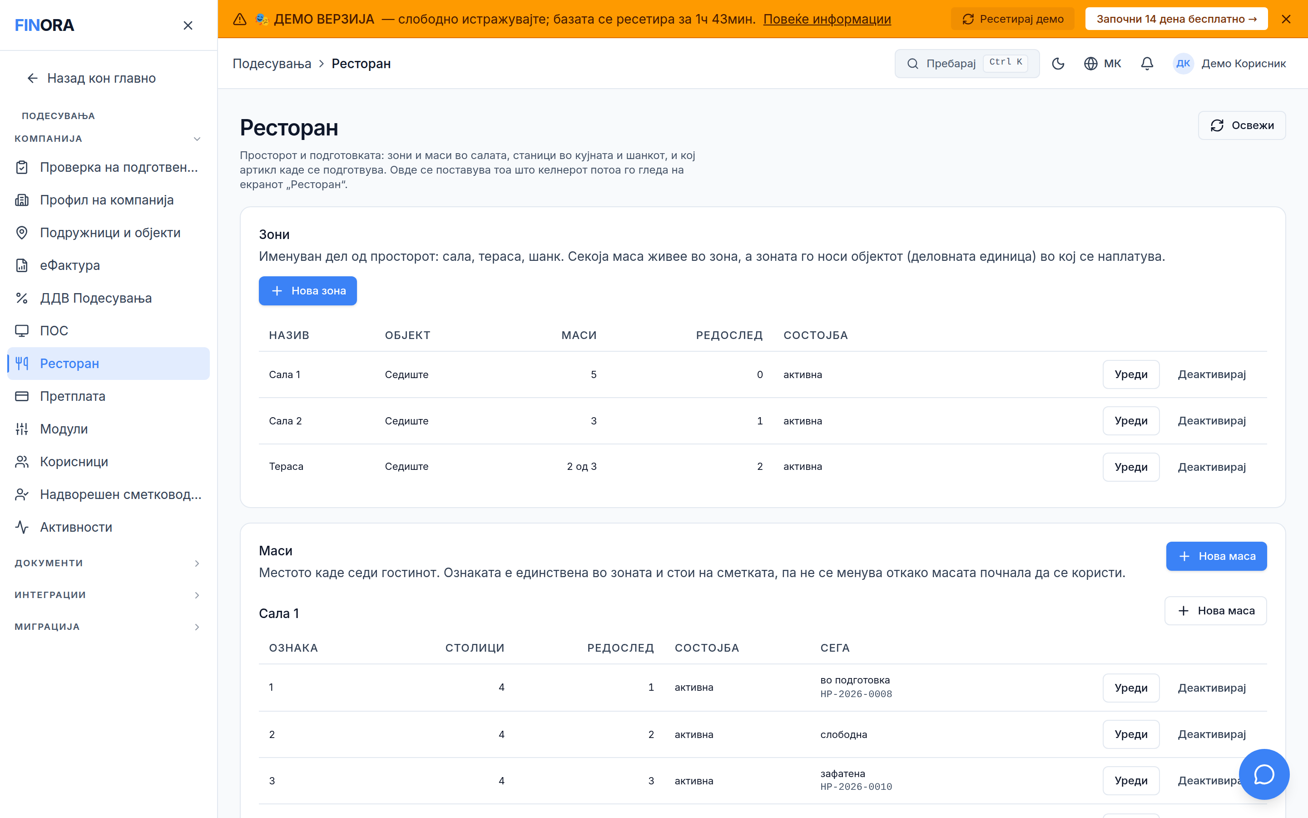
Task: Click the Профил на компанија building icon
Action: coord(22,200)
